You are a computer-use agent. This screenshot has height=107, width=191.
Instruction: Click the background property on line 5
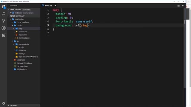pyautogui.click(x=64, y=25)
